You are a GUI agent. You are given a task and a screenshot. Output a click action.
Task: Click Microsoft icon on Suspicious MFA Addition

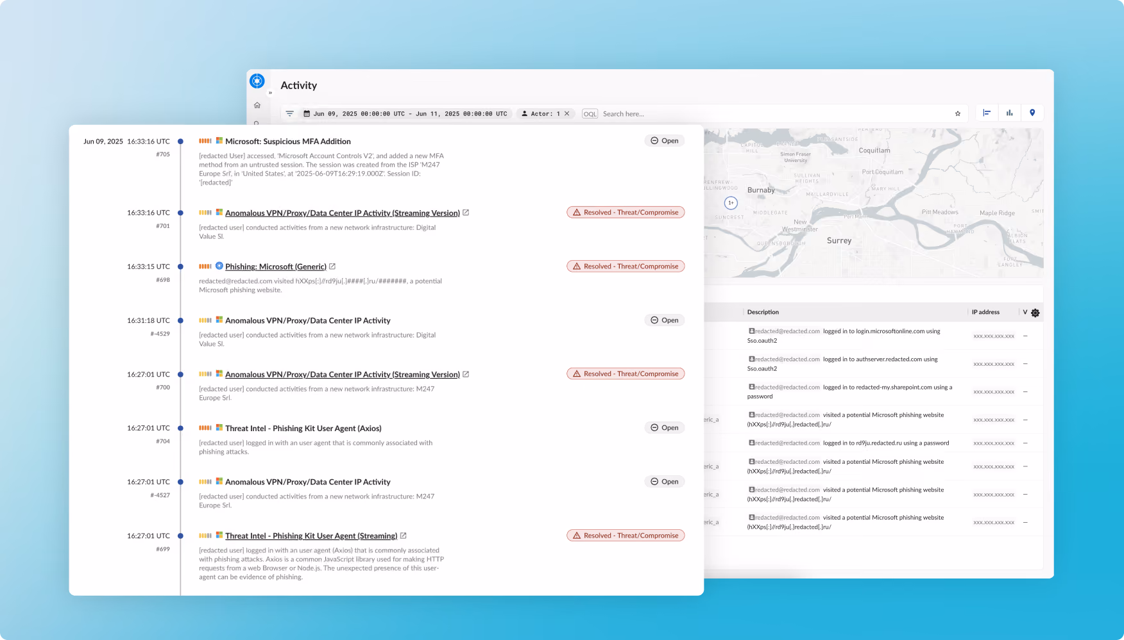click(x=219, y=141)
